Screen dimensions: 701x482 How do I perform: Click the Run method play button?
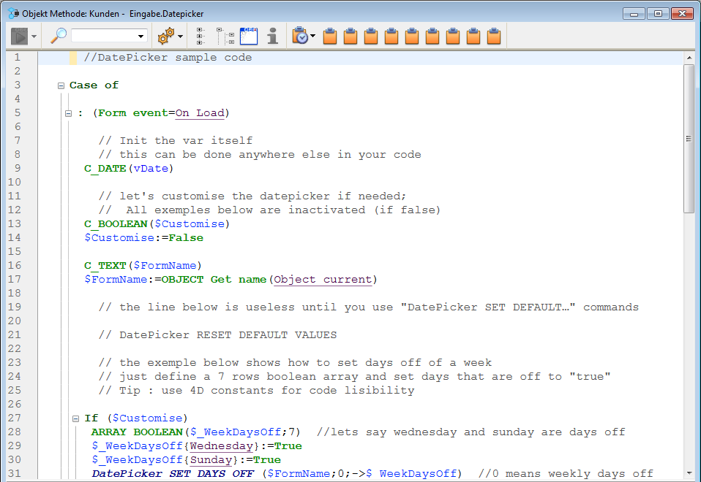[19, 36]
